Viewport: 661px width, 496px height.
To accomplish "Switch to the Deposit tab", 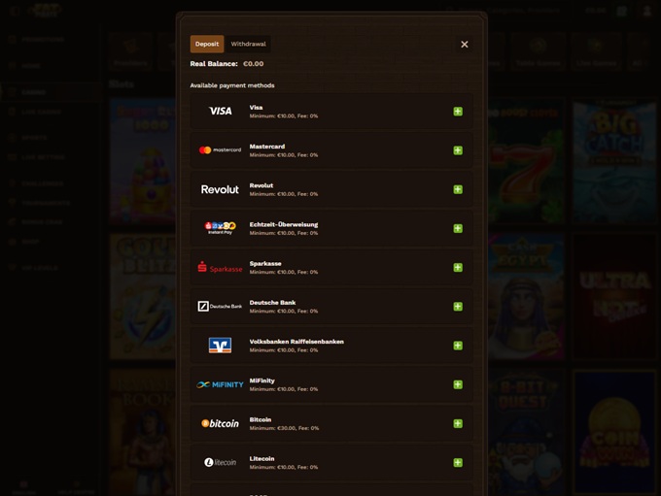I will pyautogui.click(x=207, y=44).
